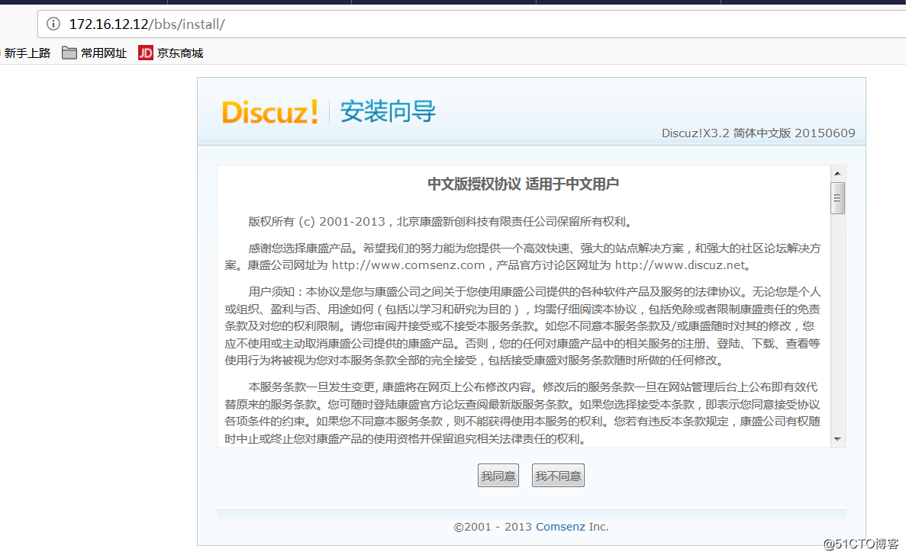Screen dimensions: 906x558
Task: Click the license agreement scrollbar thumb
Action: (x=837, y=198)
